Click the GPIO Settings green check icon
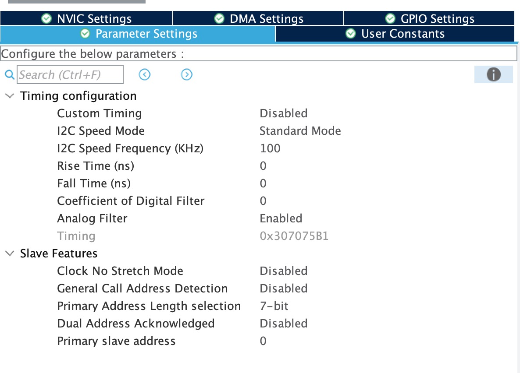The image size is (520, 373). (390, 18)
